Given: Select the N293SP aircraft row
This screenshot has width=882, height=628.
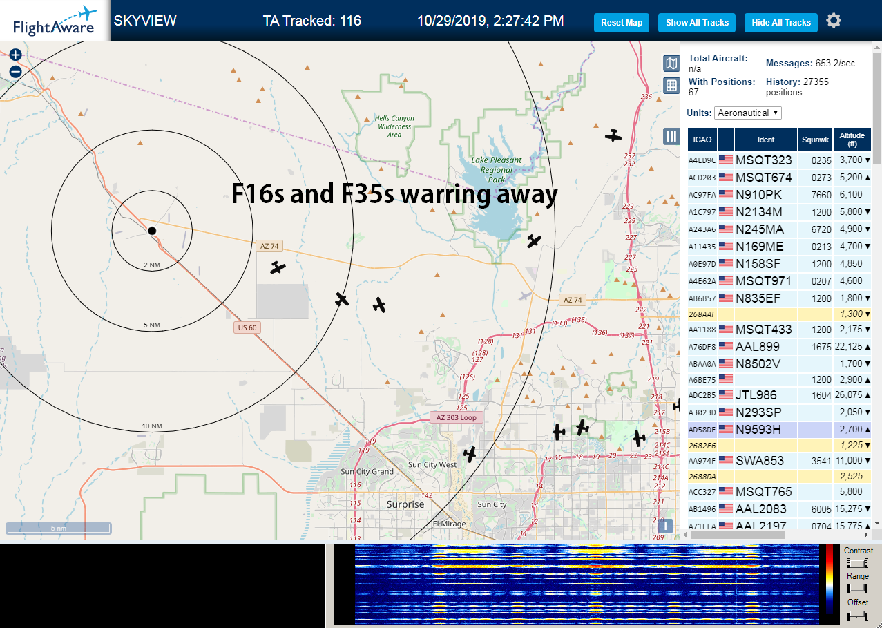Looking at the screenshot, I should pos(780,412).
